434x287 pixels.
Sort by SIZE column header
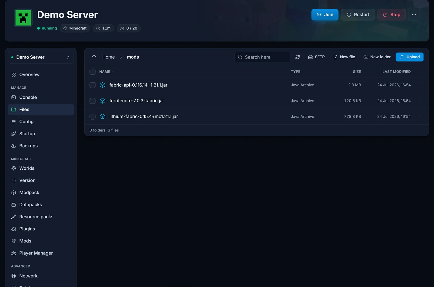357,72
